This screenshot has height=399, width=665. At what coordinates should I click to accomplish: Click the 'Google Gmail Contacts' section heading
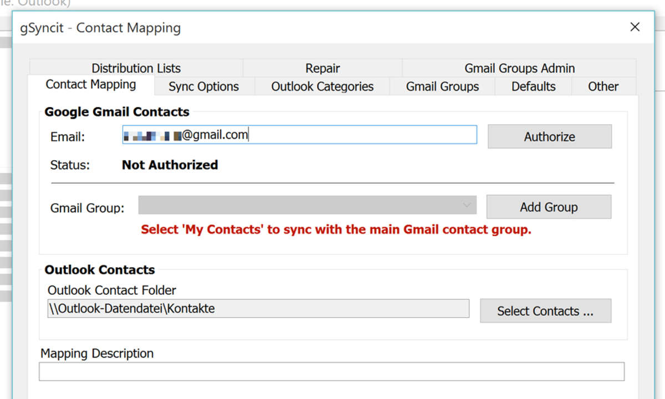[117, 112]
